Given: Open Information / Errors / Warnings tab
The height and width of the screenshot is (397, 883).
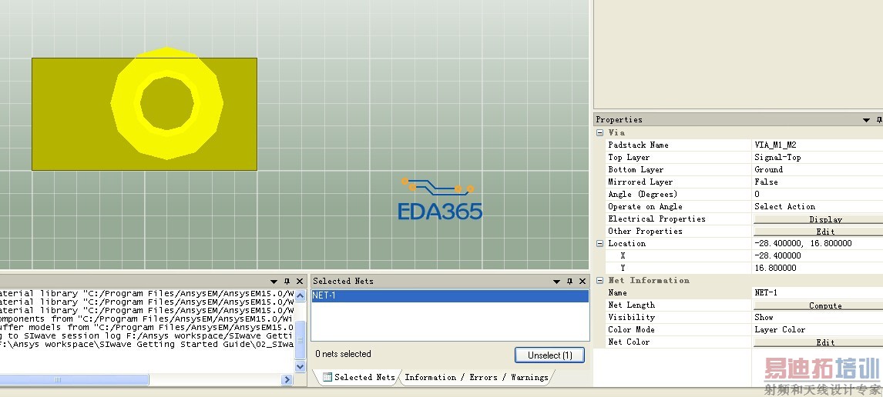Looking at the screenshot, I should (x=476, y=377).
